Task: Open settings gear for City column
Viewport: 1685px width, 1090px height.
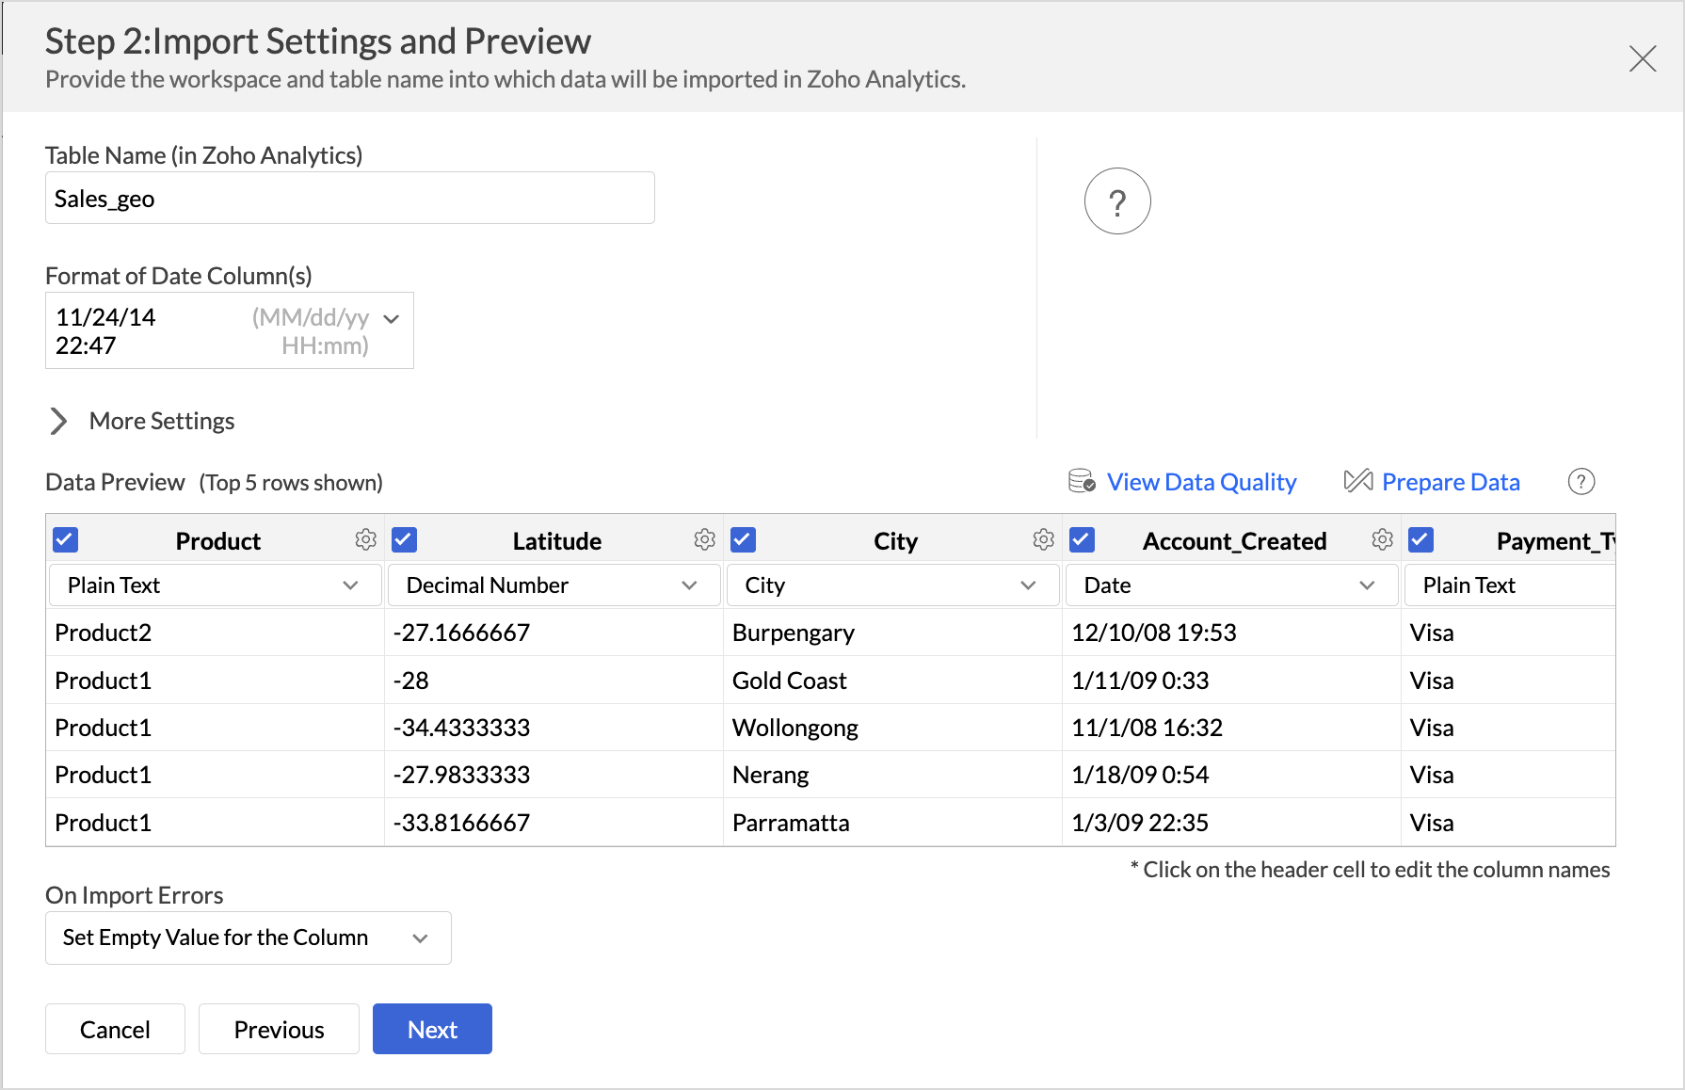Action: coord(1043,539)
